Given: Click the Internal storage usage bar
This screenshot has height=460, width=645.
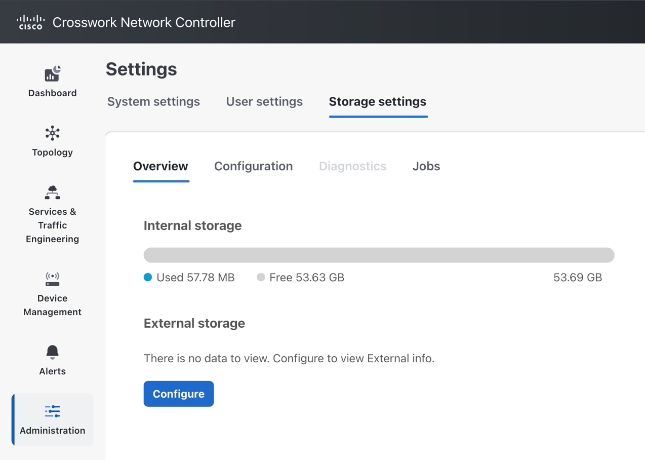Looking at the screenshot, I should pos(379,255).
